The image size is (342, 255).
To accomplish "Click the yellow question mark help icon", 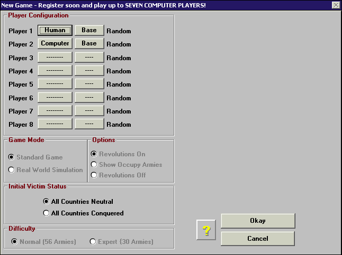I will 206,230.
